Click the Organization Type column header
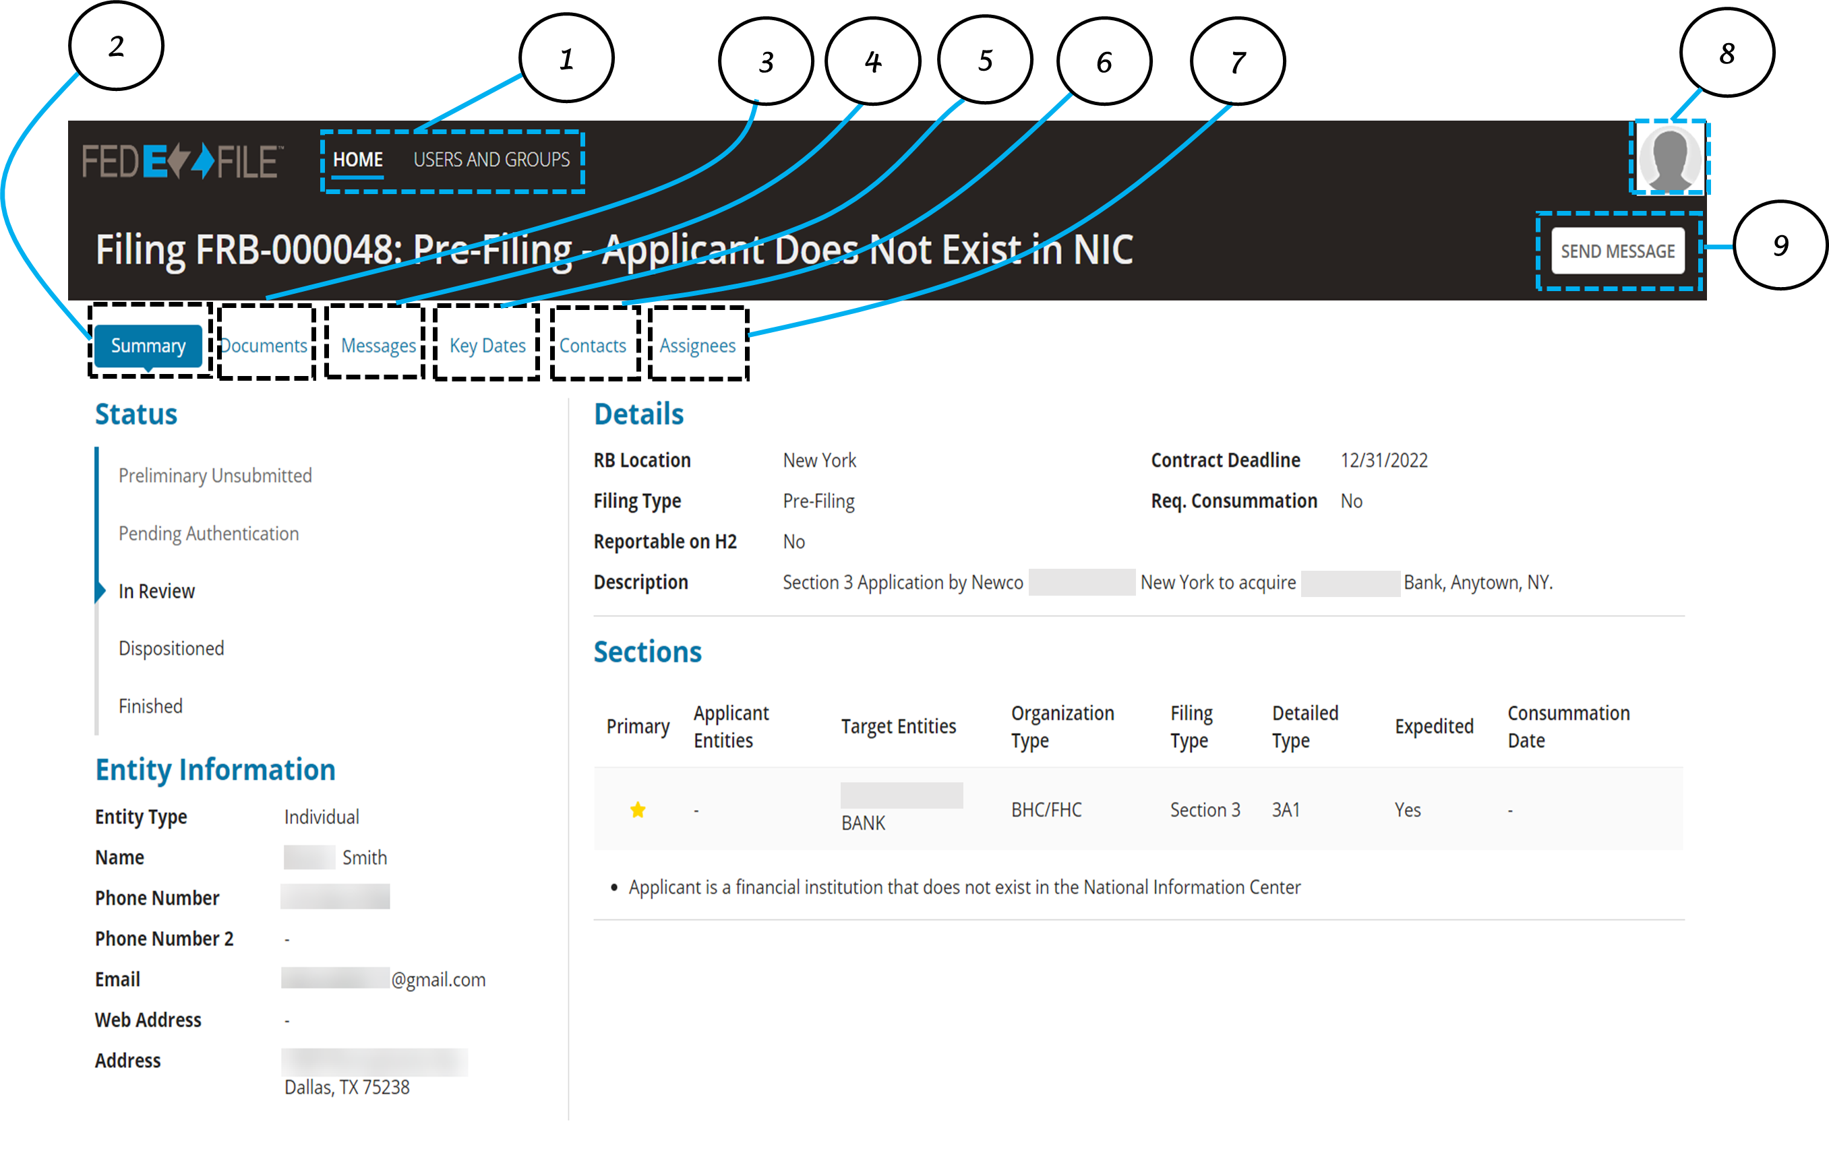Viewport: 1829px width, 1155px height. [1062, 726]
